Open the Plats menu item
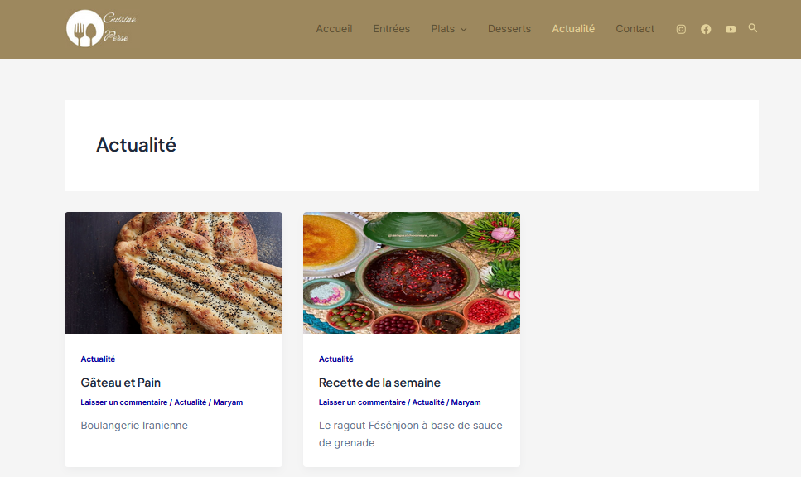 click(x=443, y=29)
